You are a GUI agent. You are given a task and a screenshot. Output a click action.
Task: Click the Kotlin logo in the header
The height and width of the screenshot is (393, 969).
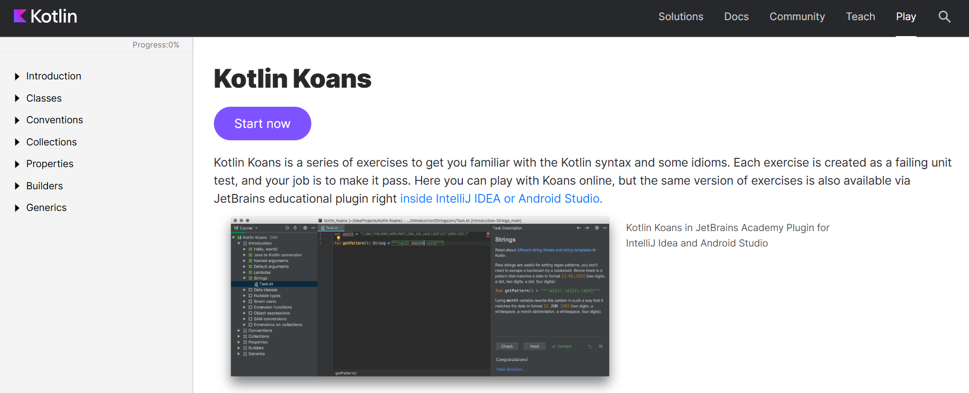(45, 17)
